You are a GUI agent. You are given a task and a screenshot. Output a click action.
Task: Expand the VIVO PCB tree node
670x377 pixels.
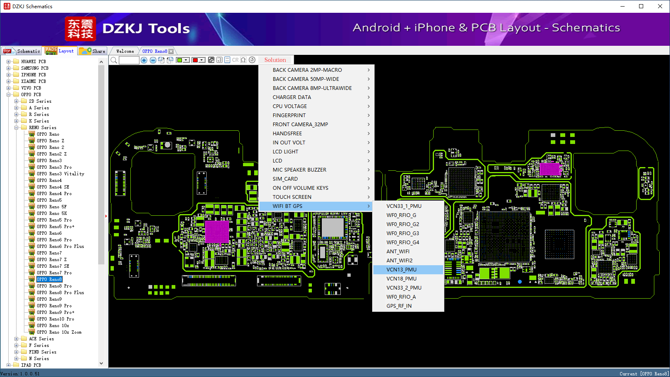[x=8, y=88]
